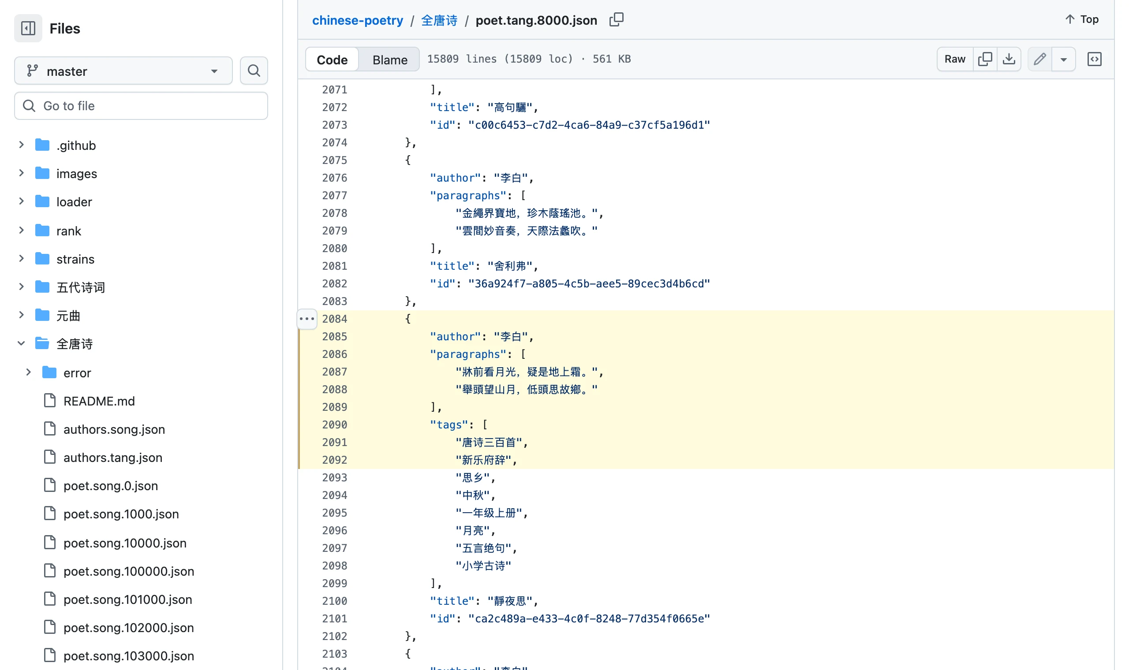Click the .github folder icon

point(42,145)
